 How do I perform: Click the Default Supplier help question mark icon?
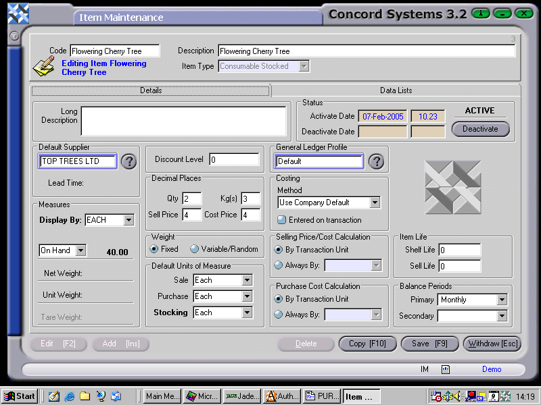(128, 161)
